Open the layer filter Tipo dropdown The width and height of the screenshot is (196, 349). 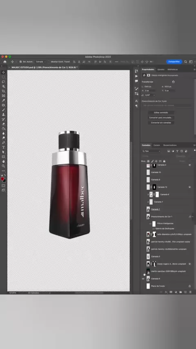point(151,151)
